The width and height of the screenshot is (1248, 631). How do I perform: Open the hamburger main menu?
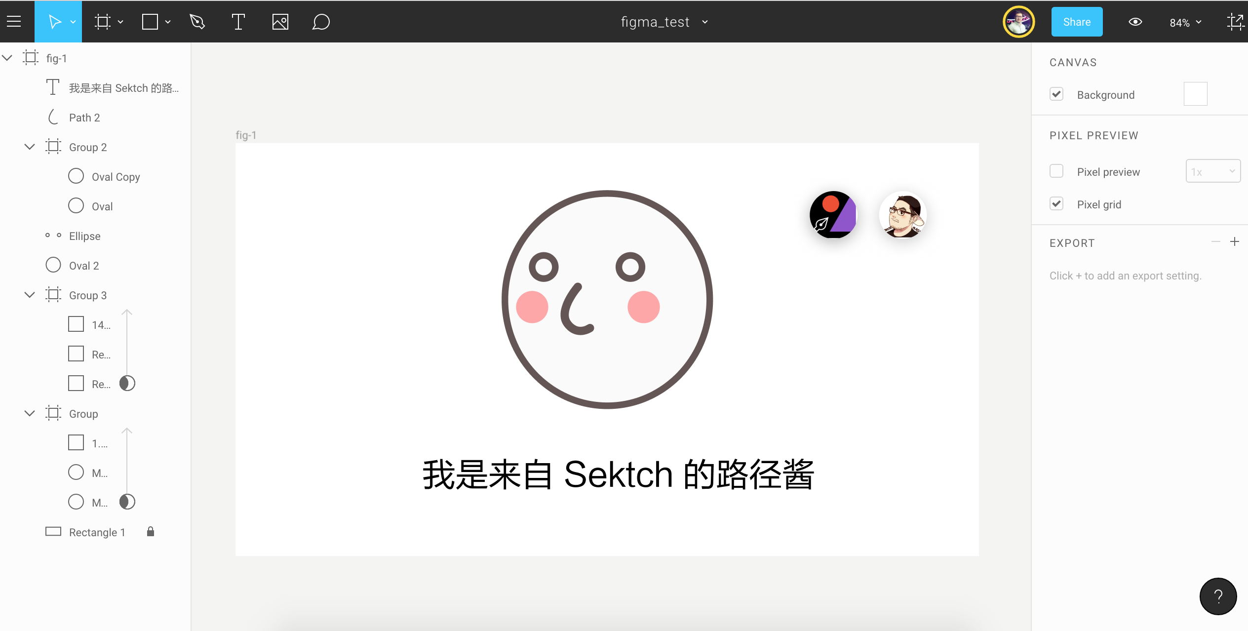coord(14,22)
